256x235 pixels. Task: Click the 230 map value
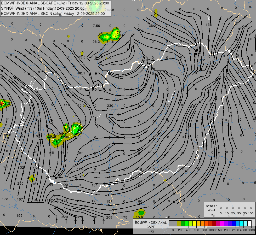[110, 106]
